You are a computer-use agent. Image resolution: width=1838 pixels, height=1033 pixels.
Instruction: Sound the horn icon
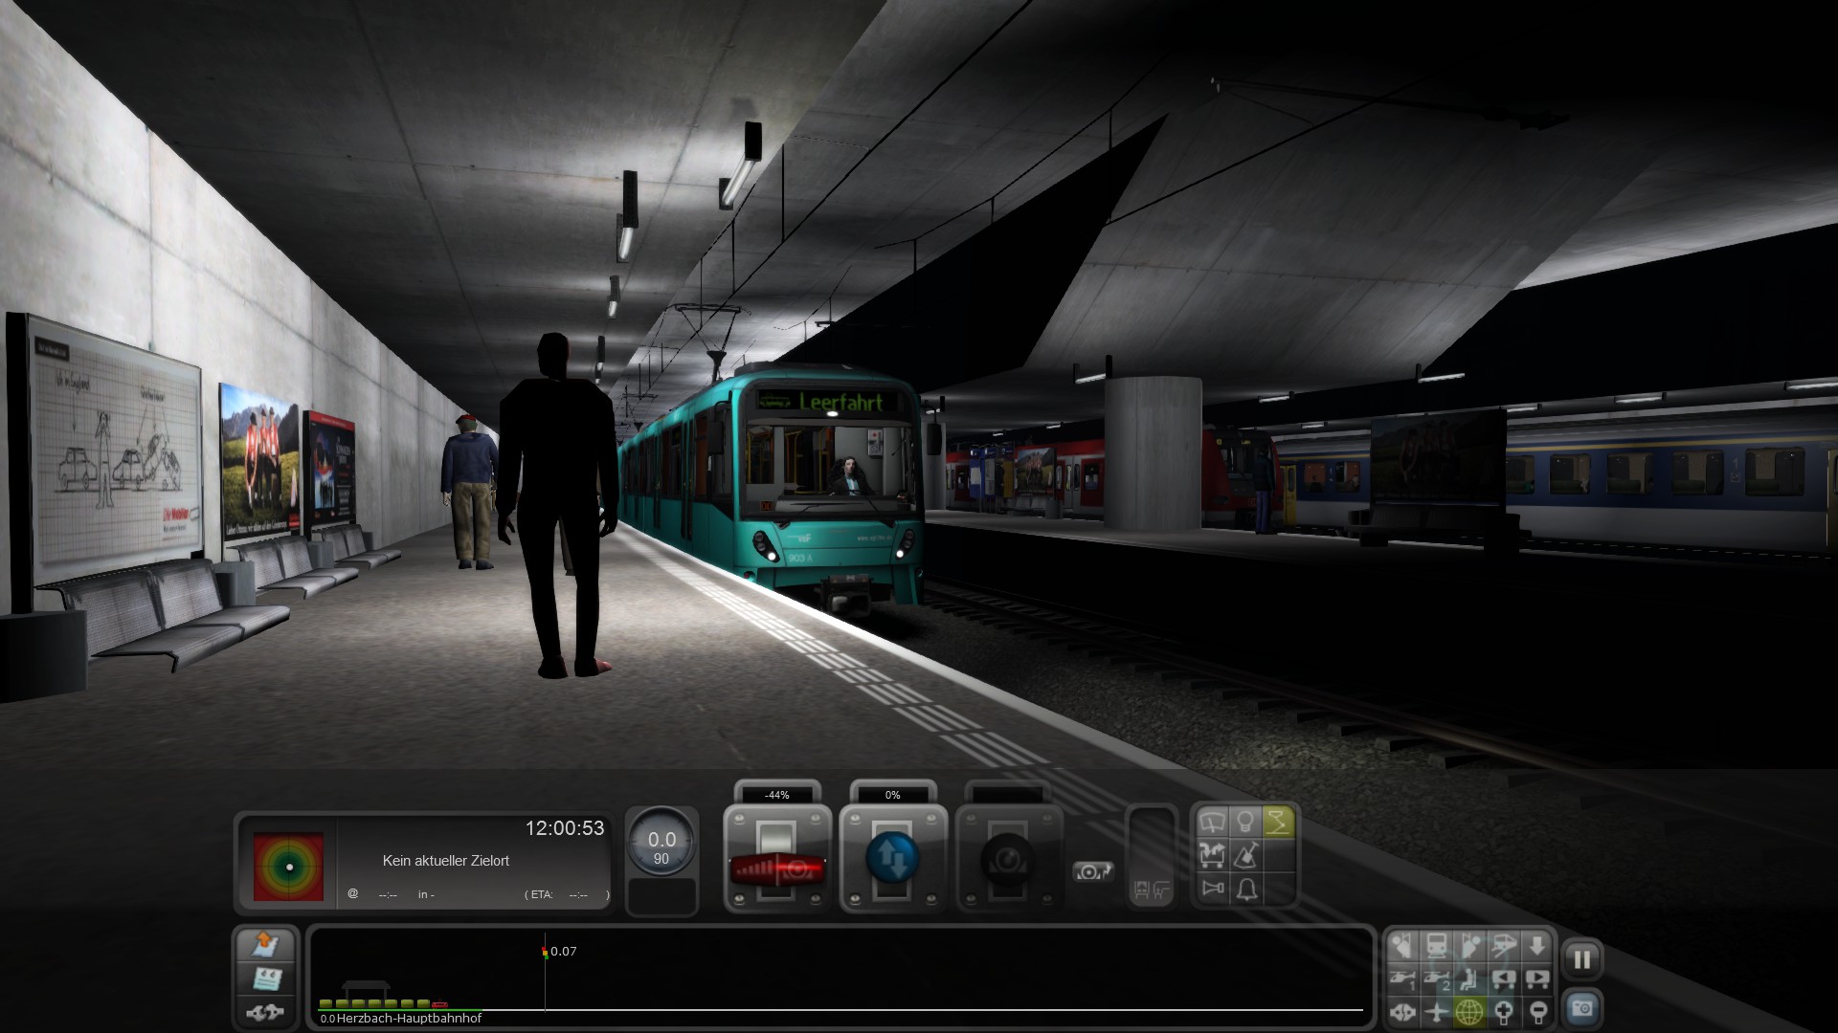click(1213, 889)
